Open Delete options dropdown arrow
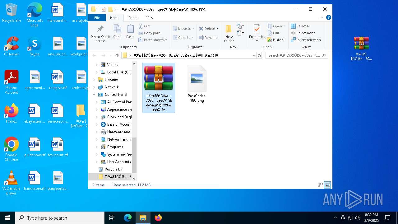 [217, 29]
